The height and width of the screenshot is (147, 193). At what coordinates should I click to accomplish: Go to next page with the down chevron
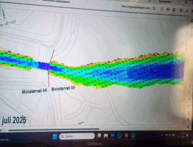(189, 99)
